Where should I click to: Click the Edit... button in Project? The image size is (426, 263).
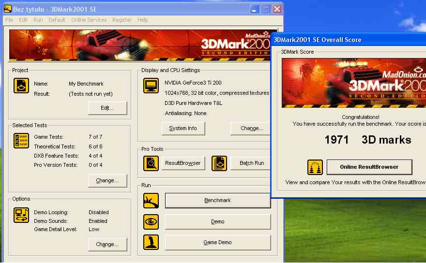coord(107,108)
